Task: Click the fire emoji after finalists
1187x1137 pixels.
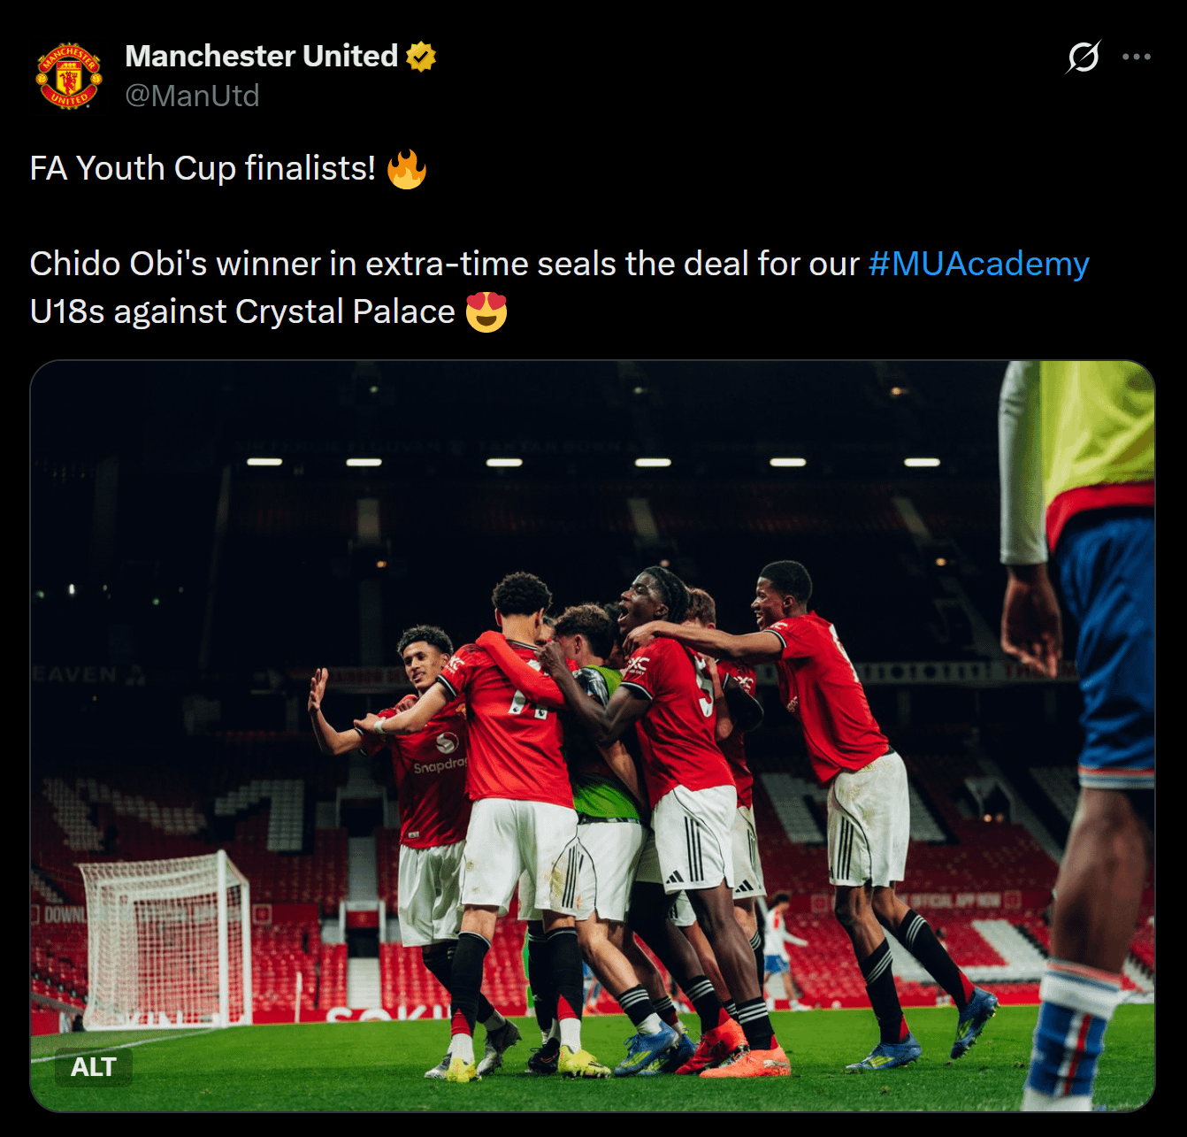Action: (407, 168)
